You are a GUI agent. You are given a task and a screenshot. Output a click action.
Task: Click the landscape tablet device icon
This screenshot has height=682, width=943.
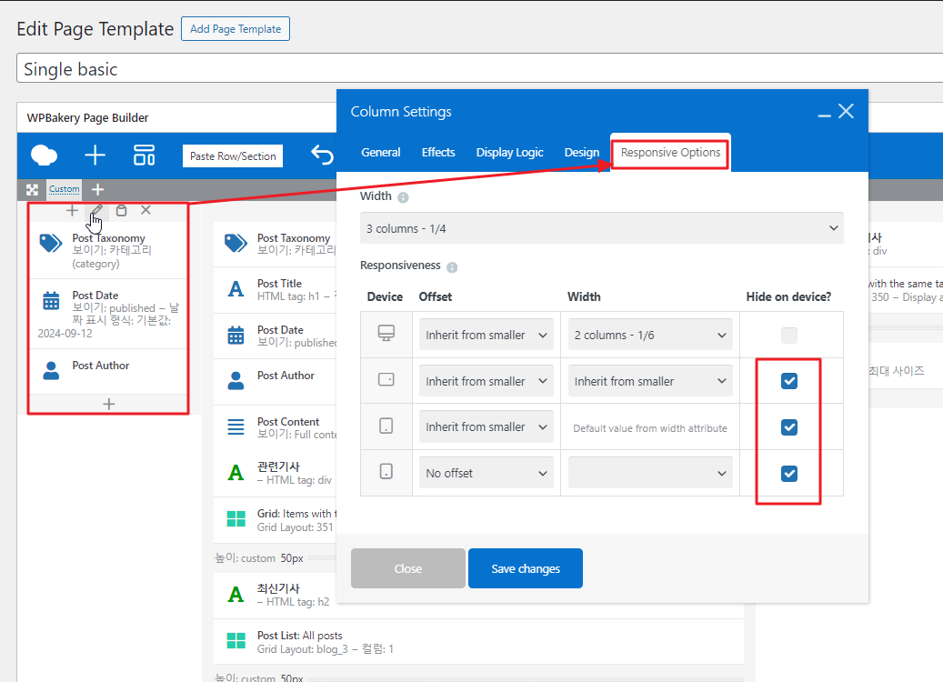pos(386,379)
